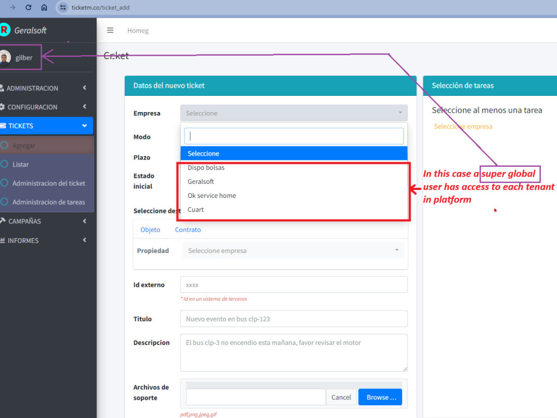Choose the highlighted Seleccione option
The image size is (557, 418).
pos(294,154)
